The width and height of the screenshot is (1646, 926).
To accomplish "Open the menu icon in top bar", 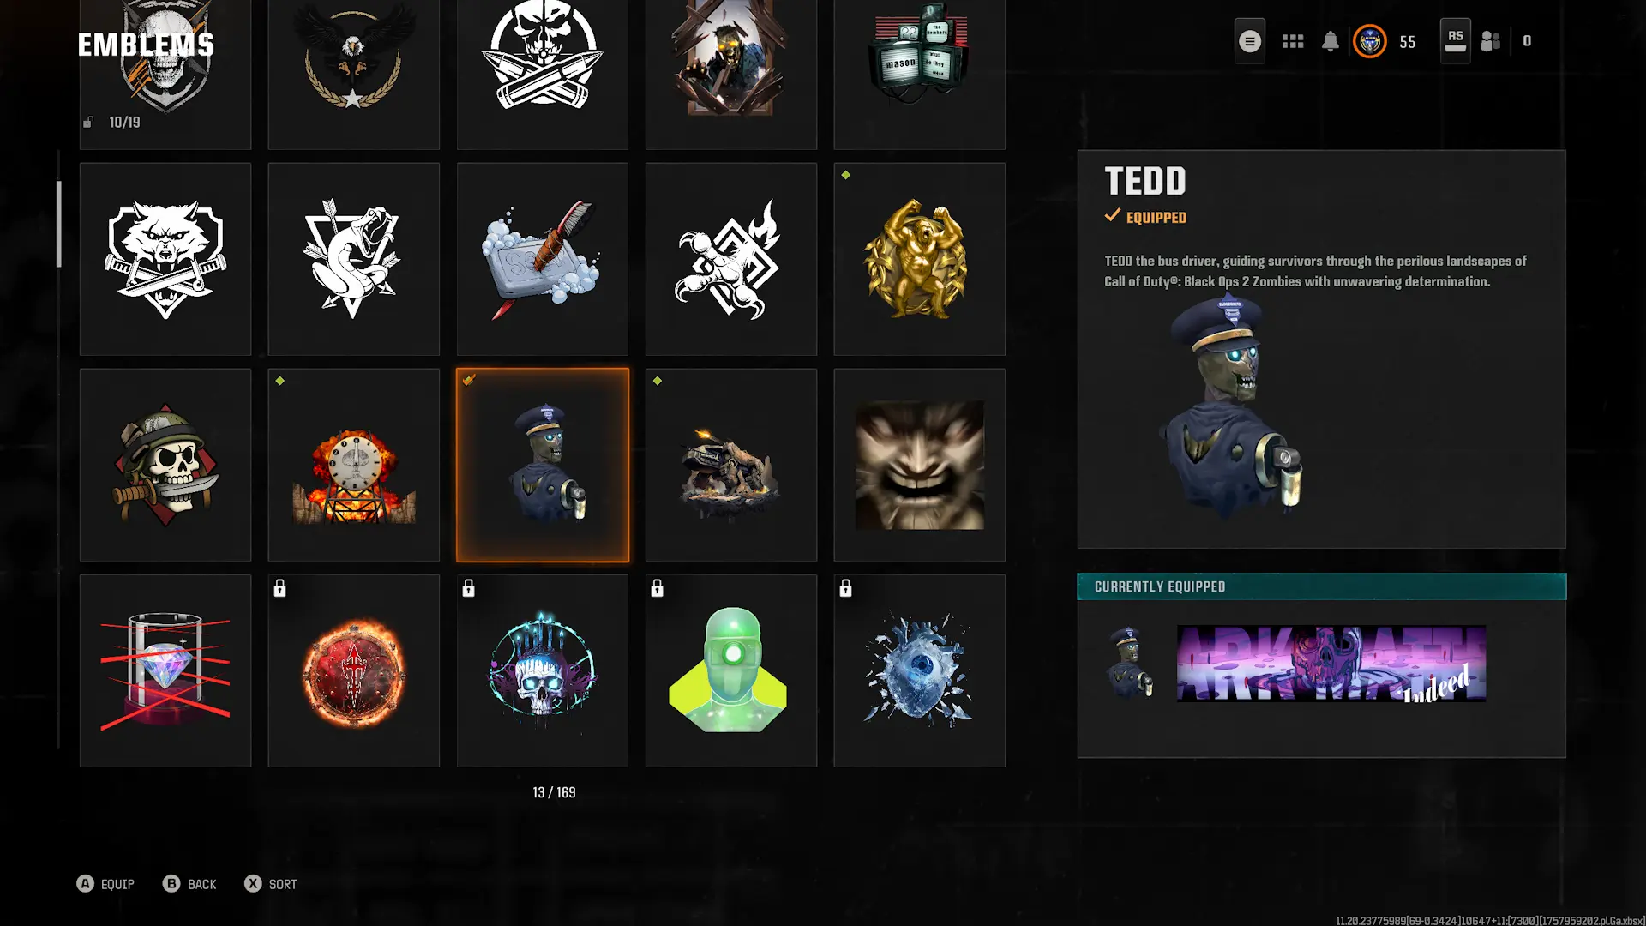I will (x=1249, y=41).
